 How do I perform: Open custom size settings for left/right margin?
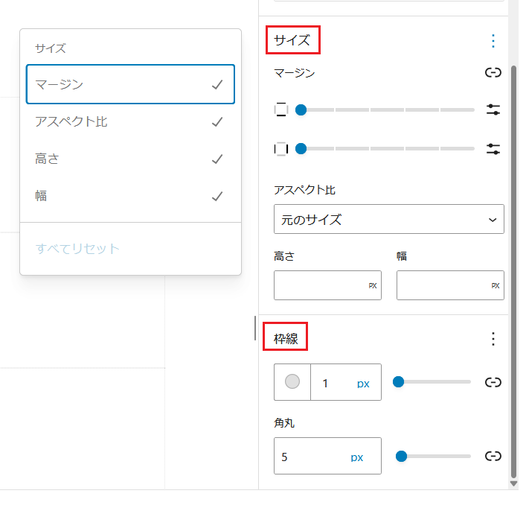493,149
